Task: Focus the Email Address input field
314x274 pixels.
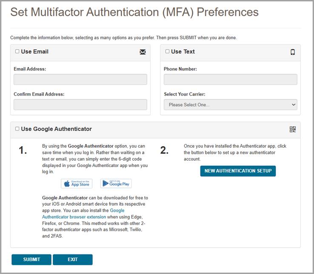Action: (80, 80)
